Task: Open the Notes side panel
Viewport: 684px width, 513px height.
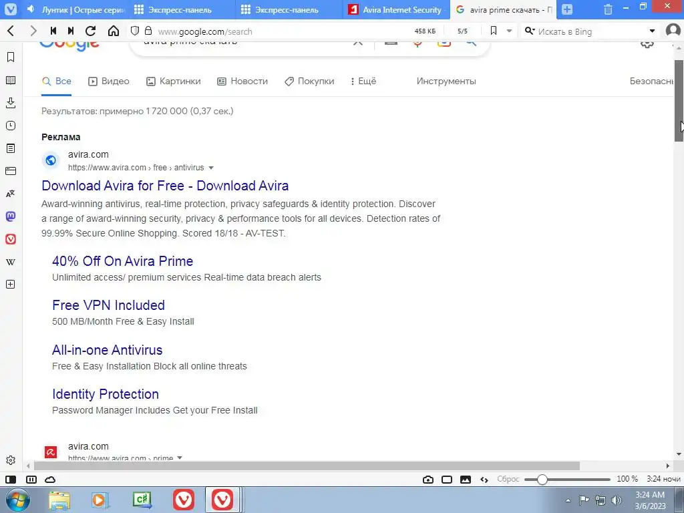Action: [x=11, y=148]
